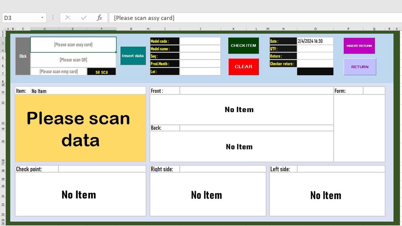Select the Q'TY value cell
The height and width of the screenshot is (226, 402).
click(315, 49)
